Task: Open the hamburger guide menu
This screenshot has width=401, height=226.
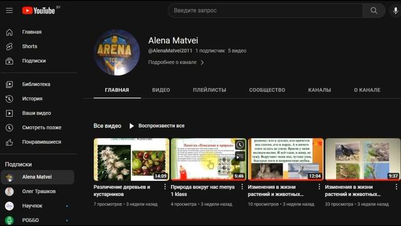Action: (x=9, y=11)
